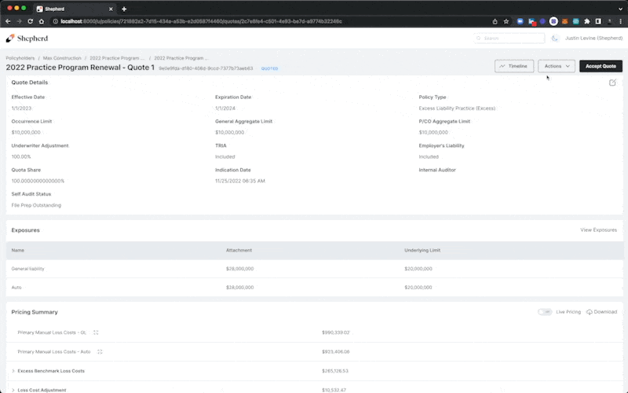This screenshot has height=393, width=628.
Task: Click the Shepherd logo in header
Action: tap(27, 38)
